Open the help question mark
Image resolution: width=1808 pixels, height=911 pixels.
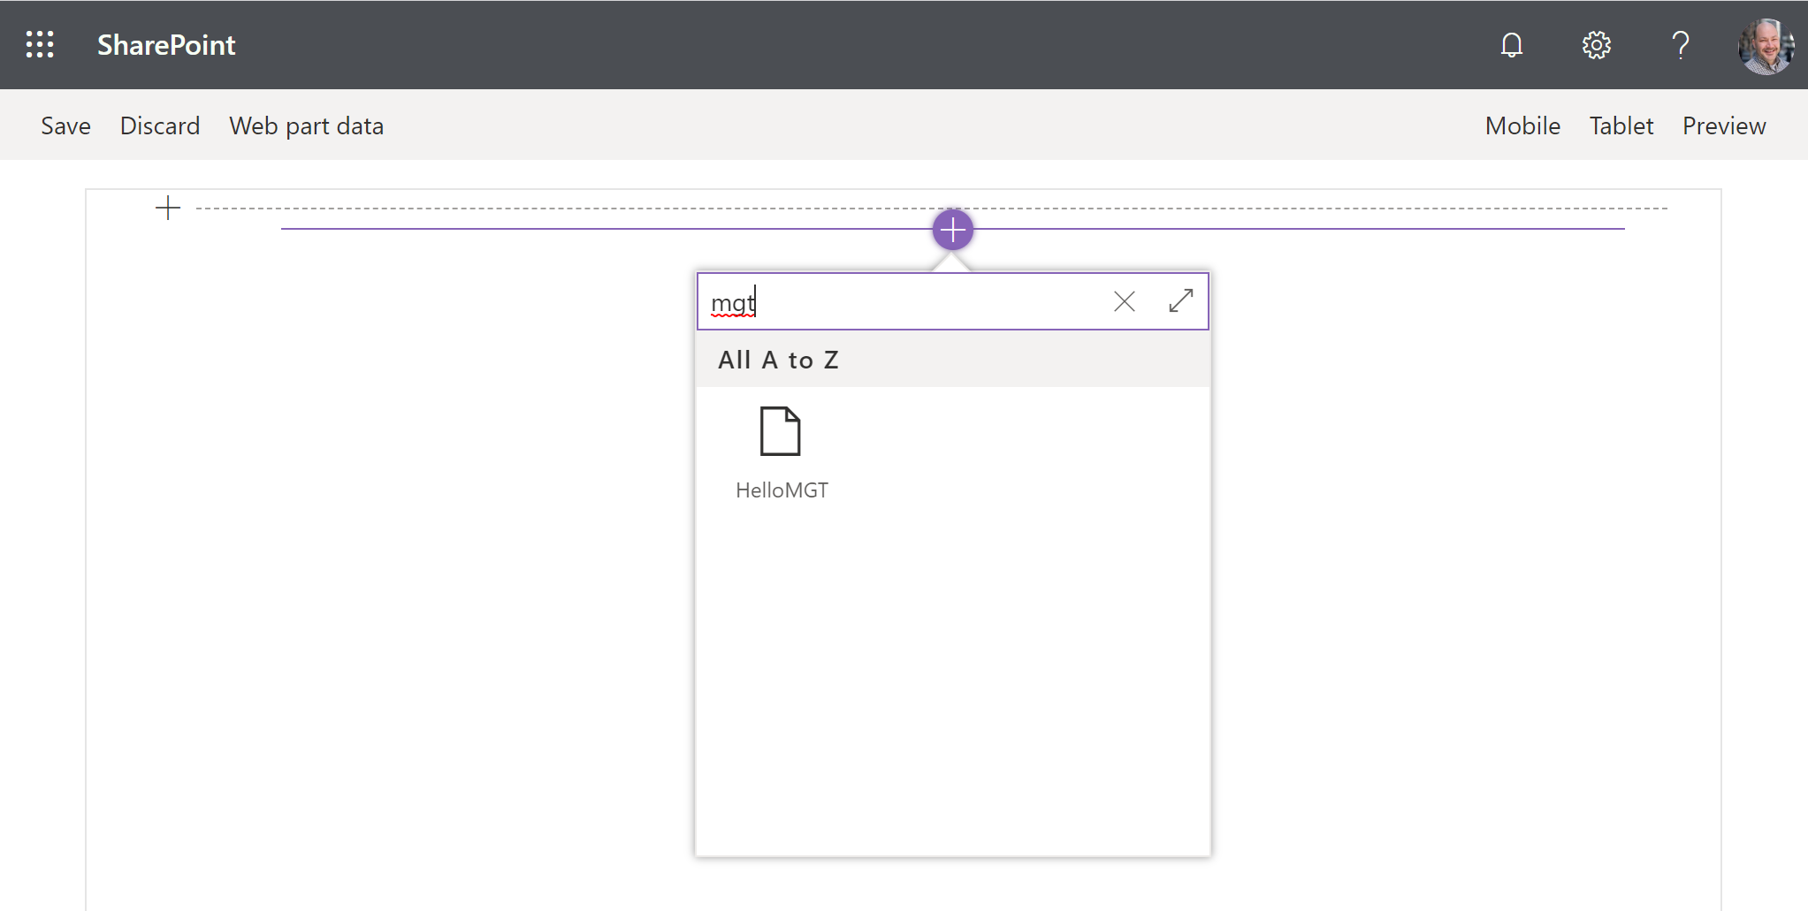pyautogui.click(x=1680, y=45)
